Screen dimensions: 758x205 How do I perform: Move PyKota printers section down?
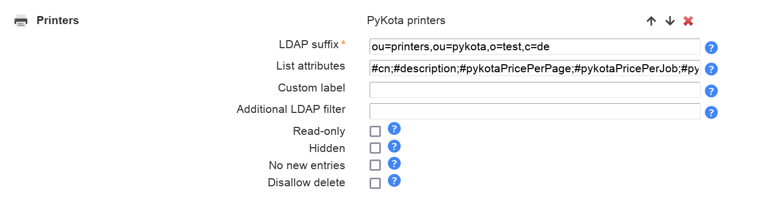click(x=669, y=21)
